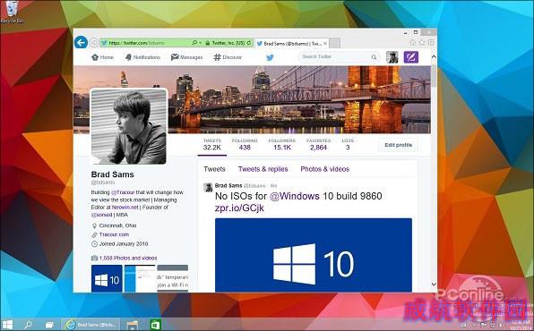Viewport: 534px width, 331px height.
Task: Open the large Windows 10 tweet image
Action: click(x=314, y=255)
